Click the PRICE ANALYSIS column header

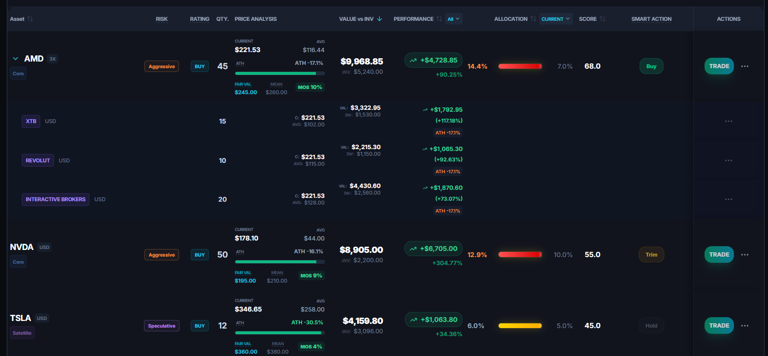(256, 19)
